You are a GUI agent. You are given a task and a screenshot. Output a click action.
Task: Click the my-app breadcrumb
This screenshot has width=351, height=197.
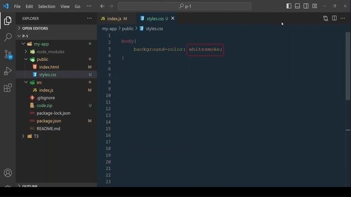(109, 28)
